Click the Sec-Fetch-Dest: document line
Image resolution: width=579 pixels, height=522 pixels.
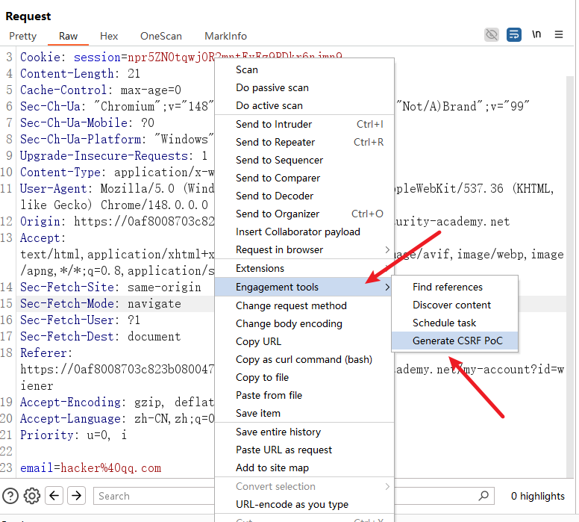[101, 336]
